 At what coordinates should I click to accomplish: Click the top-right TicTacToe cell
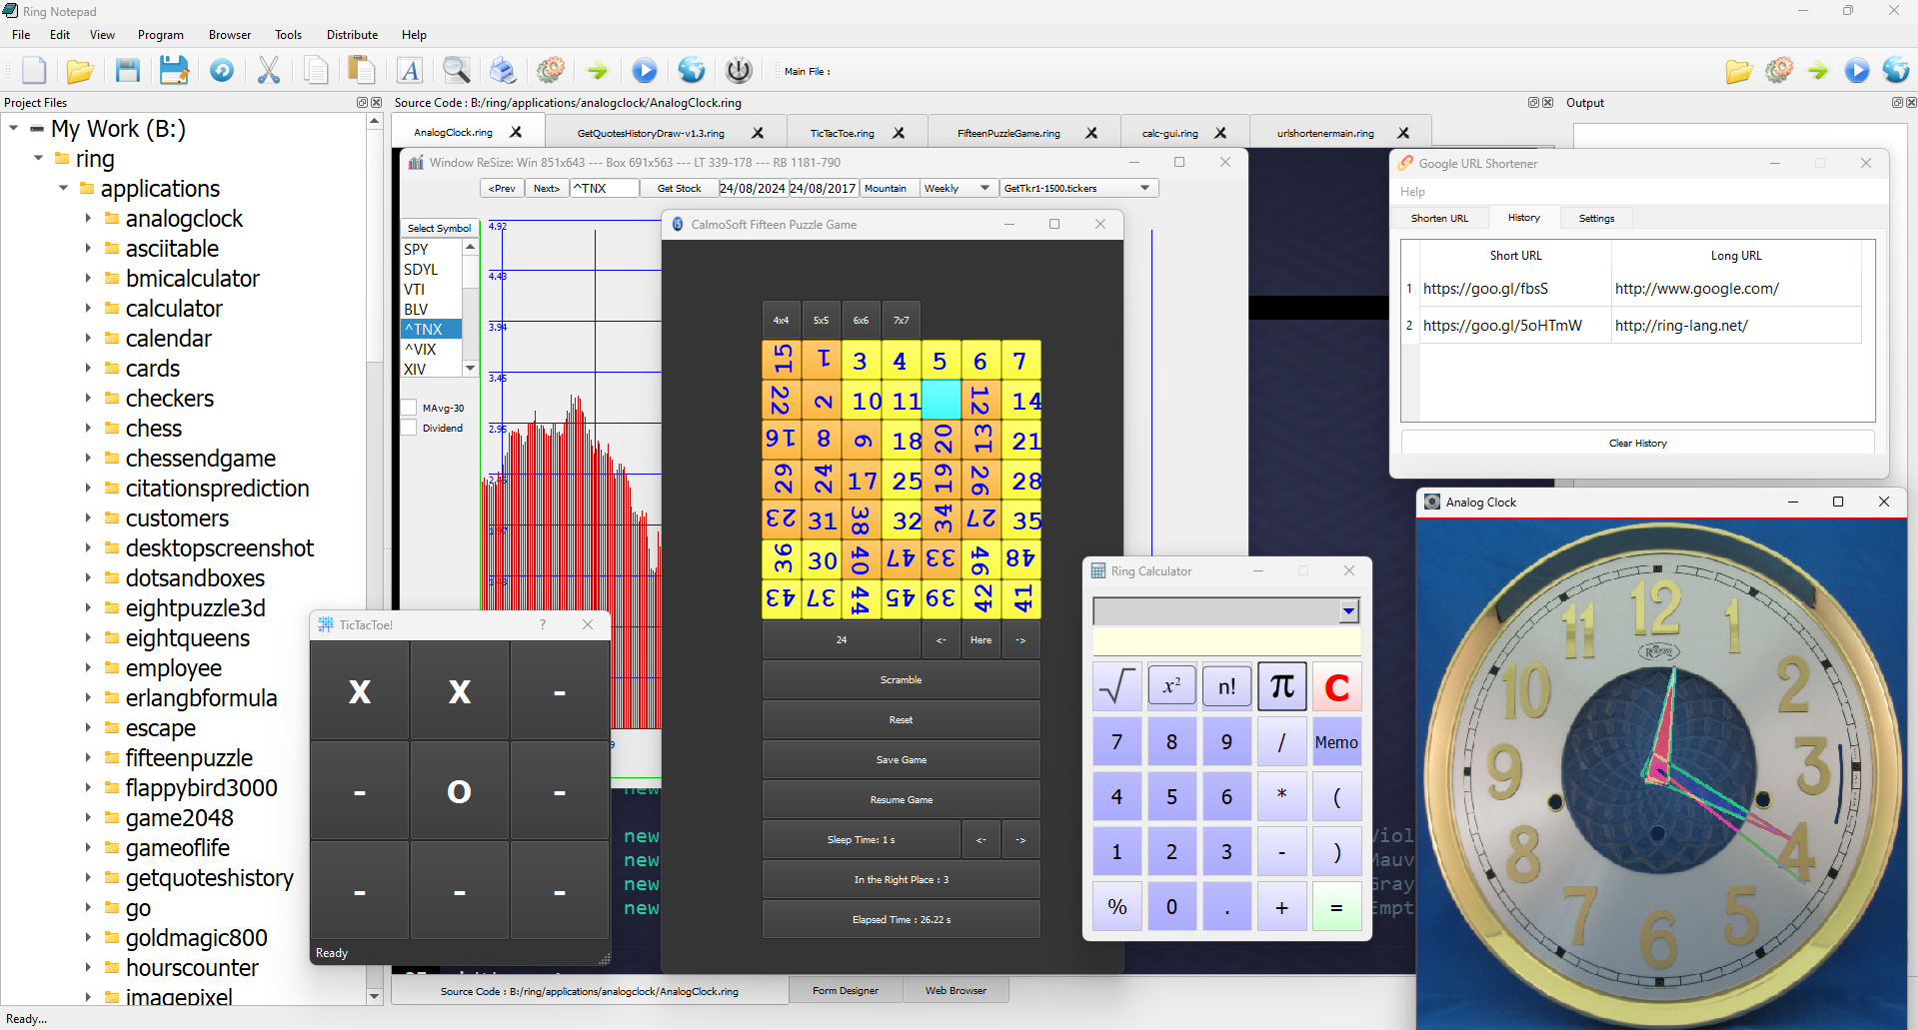[x=560, y=691]
